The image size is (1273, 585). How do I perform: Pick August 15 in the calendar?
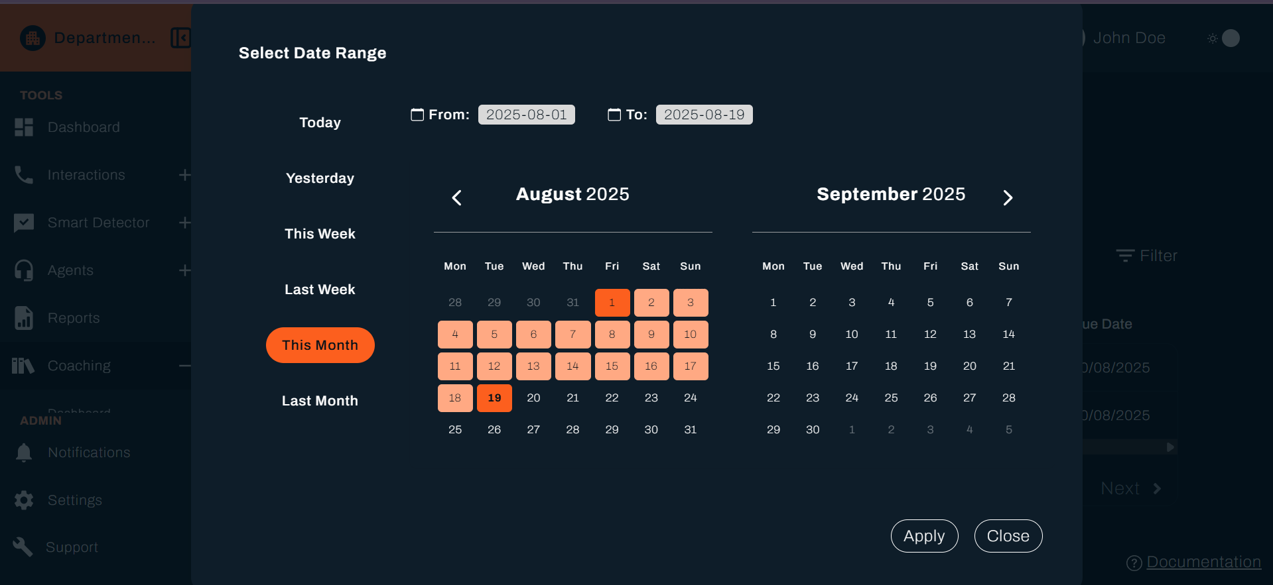tap(612, 366)
